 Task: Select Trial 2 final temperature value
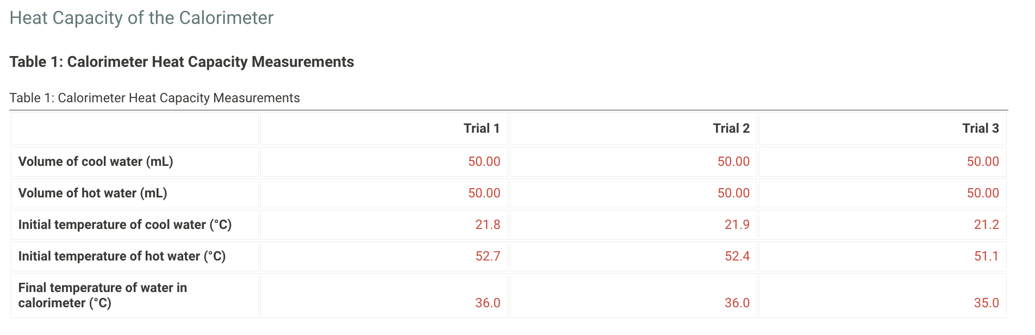click(737, 303)
